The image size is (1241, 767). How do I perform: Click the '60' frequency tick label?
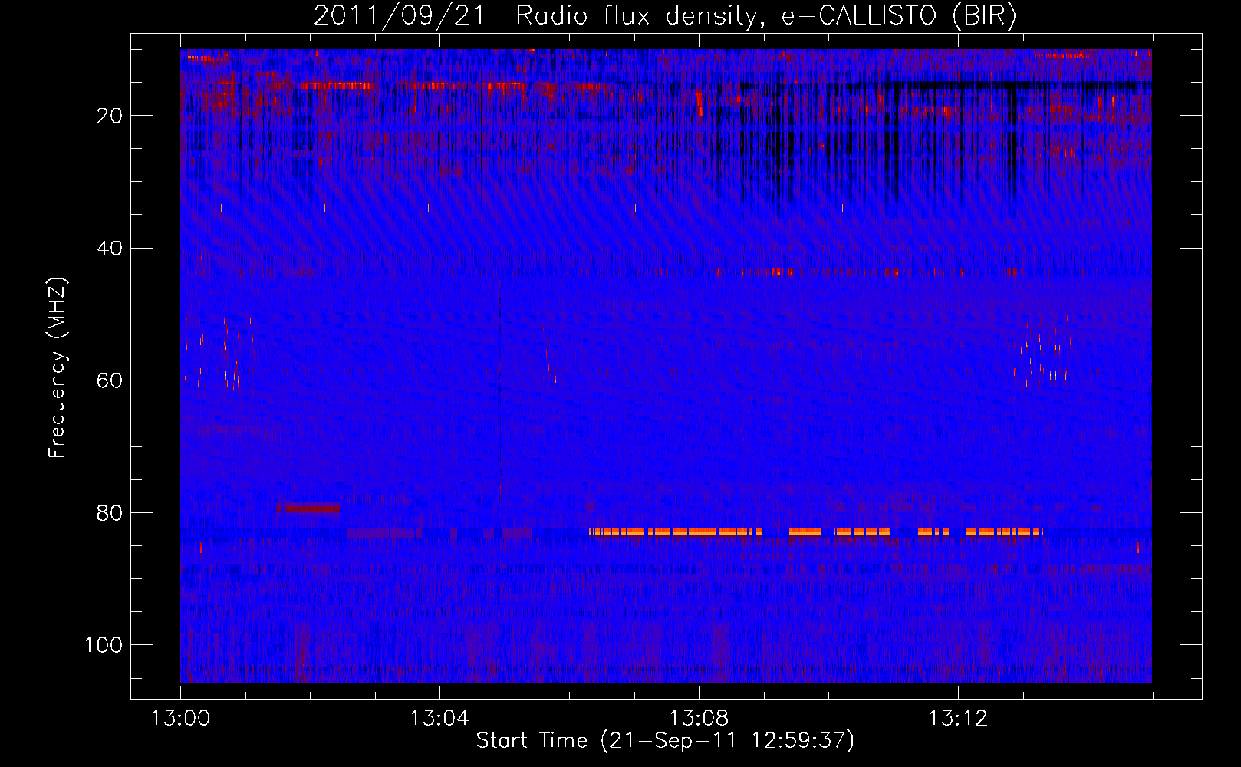click(x=110, y=380)
